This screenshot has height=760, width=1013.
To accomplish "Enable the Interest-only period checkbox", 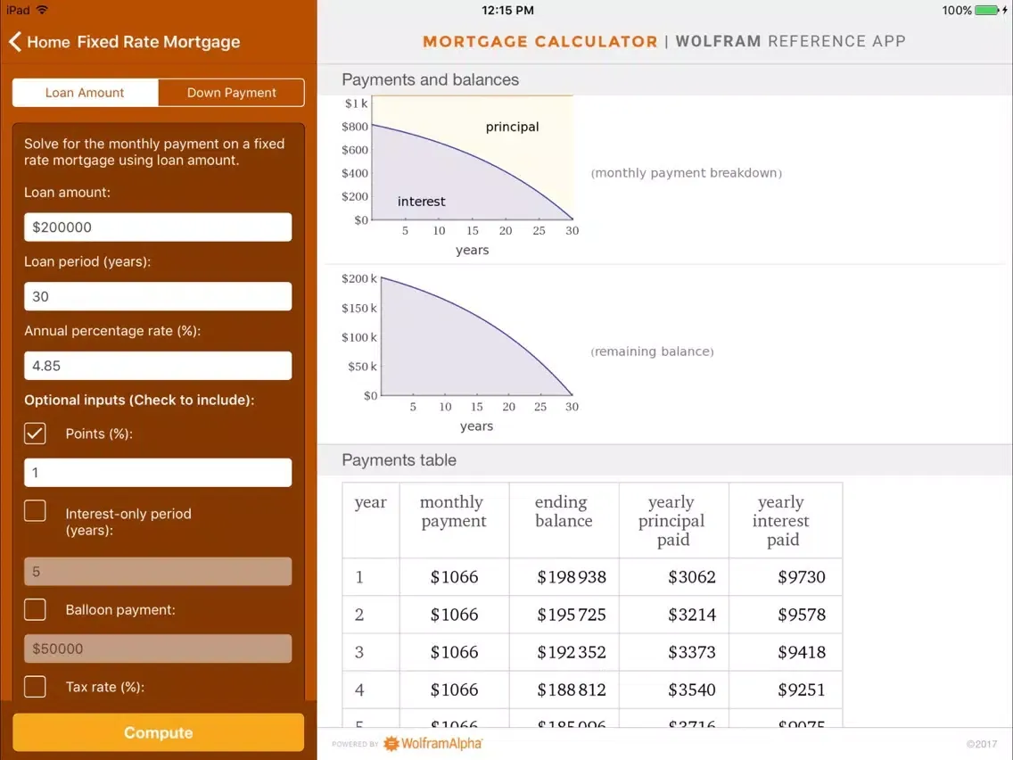I will pos(35,510).
